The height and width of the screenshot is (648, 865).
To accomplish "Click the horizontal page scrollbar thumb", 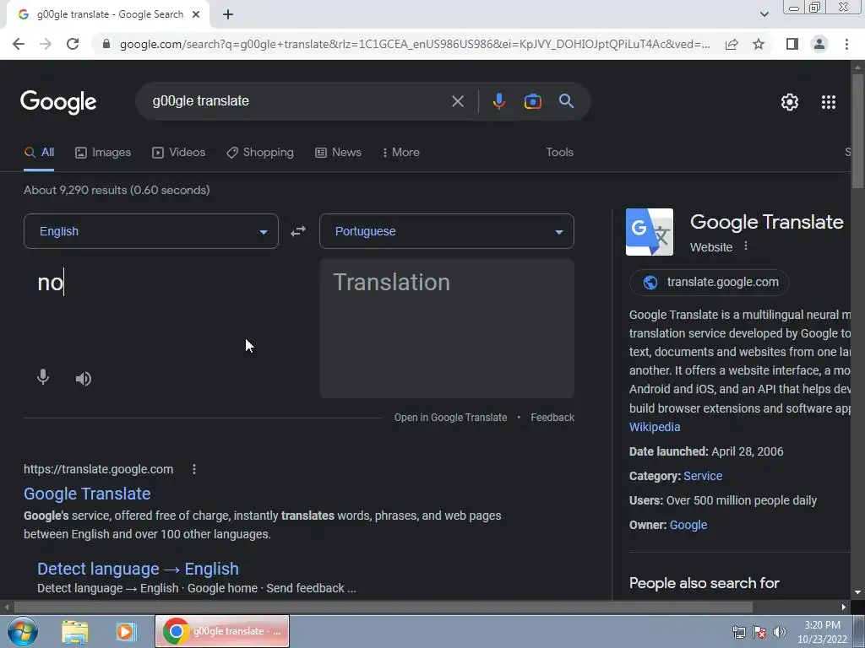I will pos(383,607).
